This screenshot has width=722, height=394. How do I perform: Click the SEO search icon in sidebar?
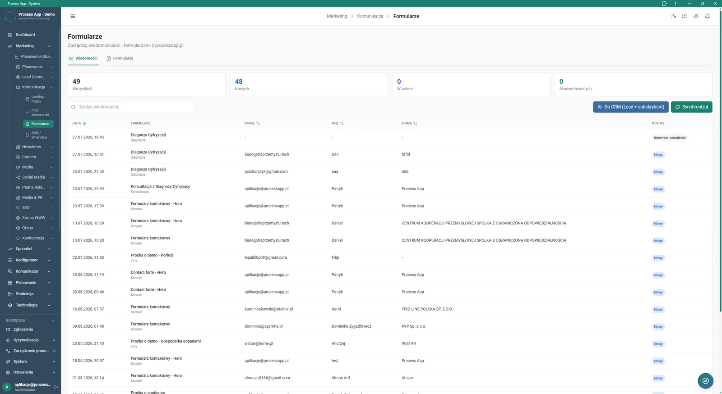(x=18, y=208)
